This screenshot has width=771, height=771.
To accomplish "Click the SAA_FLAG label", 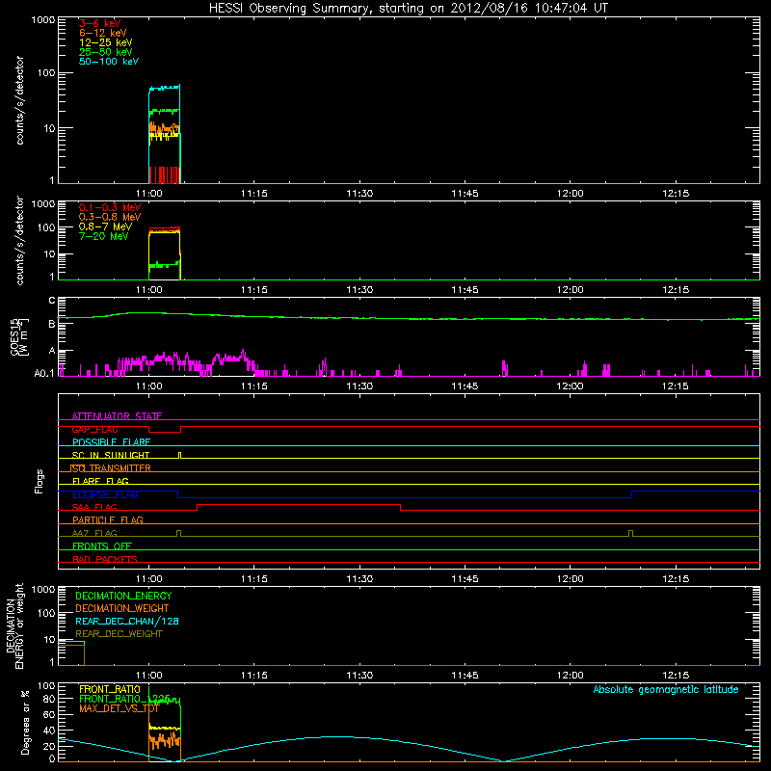I will coord(94,507).
